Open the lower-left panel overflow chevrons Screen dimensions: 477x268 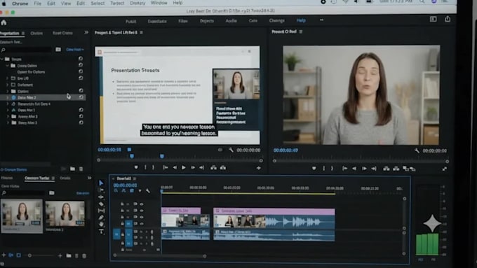point(90,178)
